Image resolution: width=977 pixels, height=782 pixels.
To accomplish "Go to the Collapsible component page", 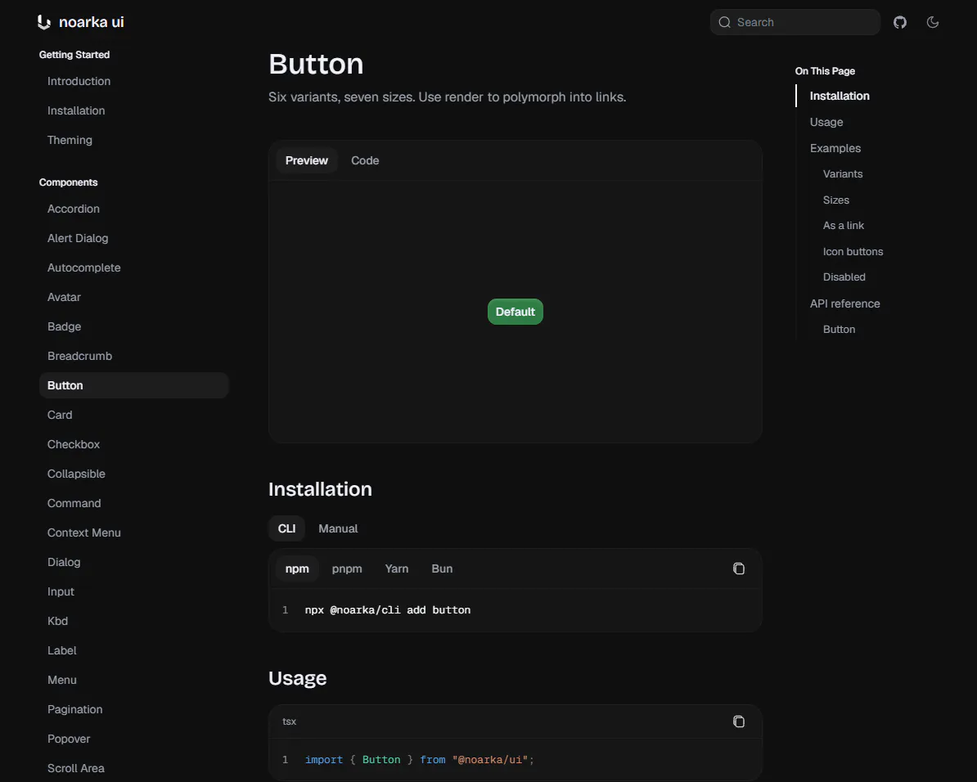I will 76,474.
